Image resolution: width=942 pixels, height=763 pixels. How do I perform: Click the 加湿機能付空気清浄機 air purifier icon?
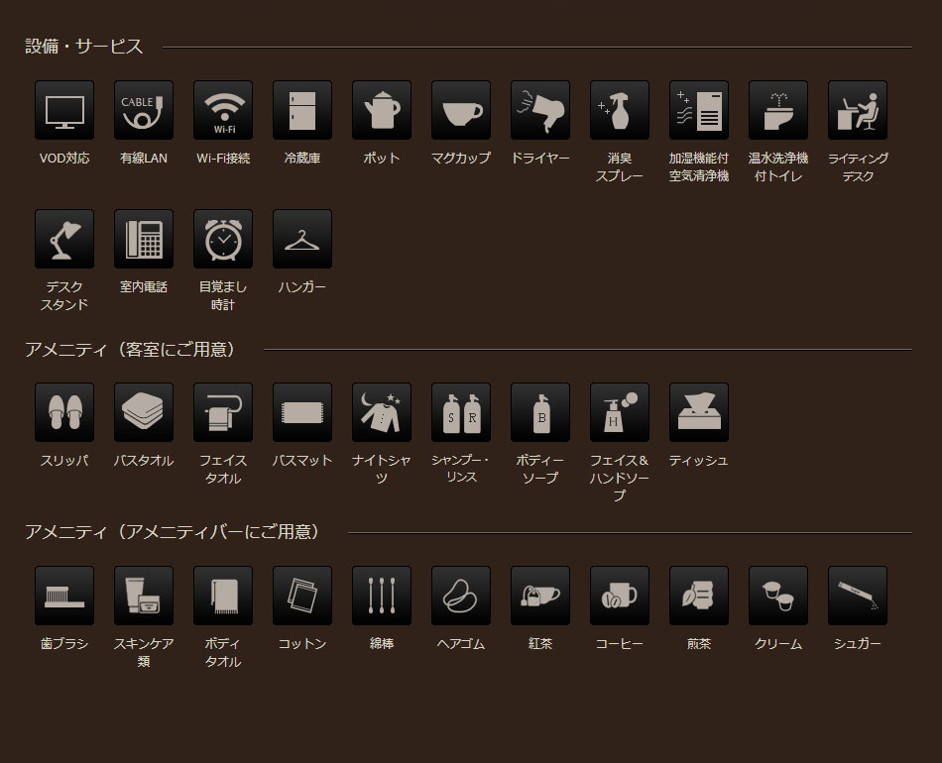point(699,110)
